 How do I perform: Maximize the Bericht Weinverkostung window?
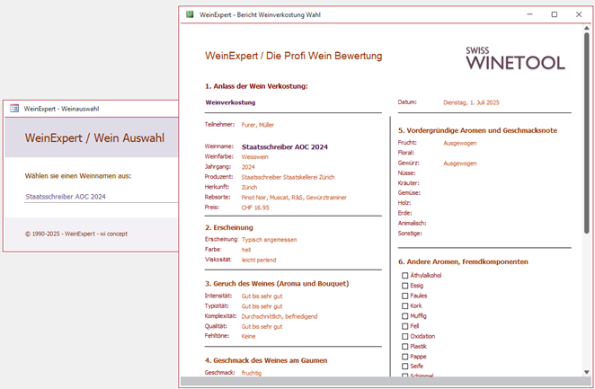coord(554,14)
